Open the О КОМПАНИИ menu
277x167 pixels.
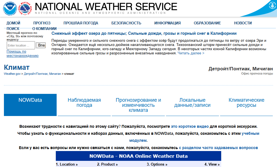point(44,29)
